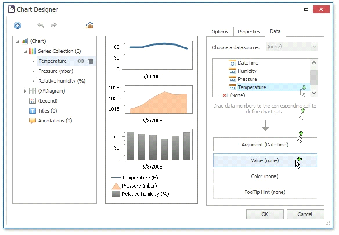Click the redo arrow icon
Image resolution: width=339 pixels, height=235 pixels.
pyautogui.click(x=54, y=26)
